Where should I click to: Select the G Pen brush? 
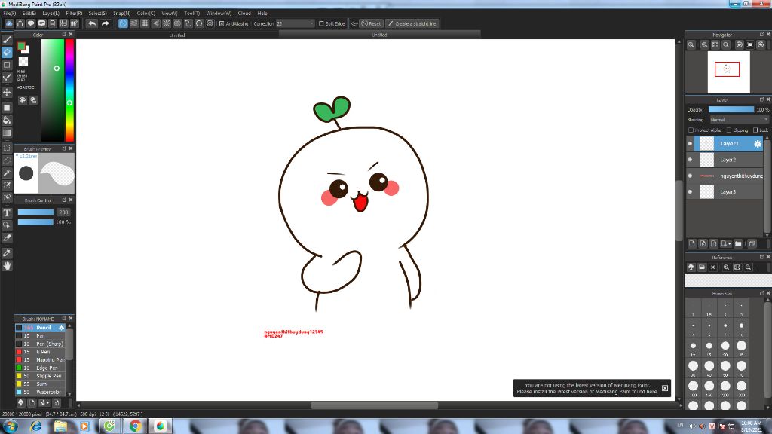[x=40, y=352]
